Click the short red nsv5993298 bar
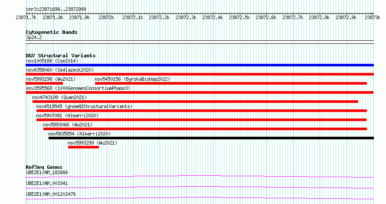This screenshot has width=386, height=204. [44, 83]
